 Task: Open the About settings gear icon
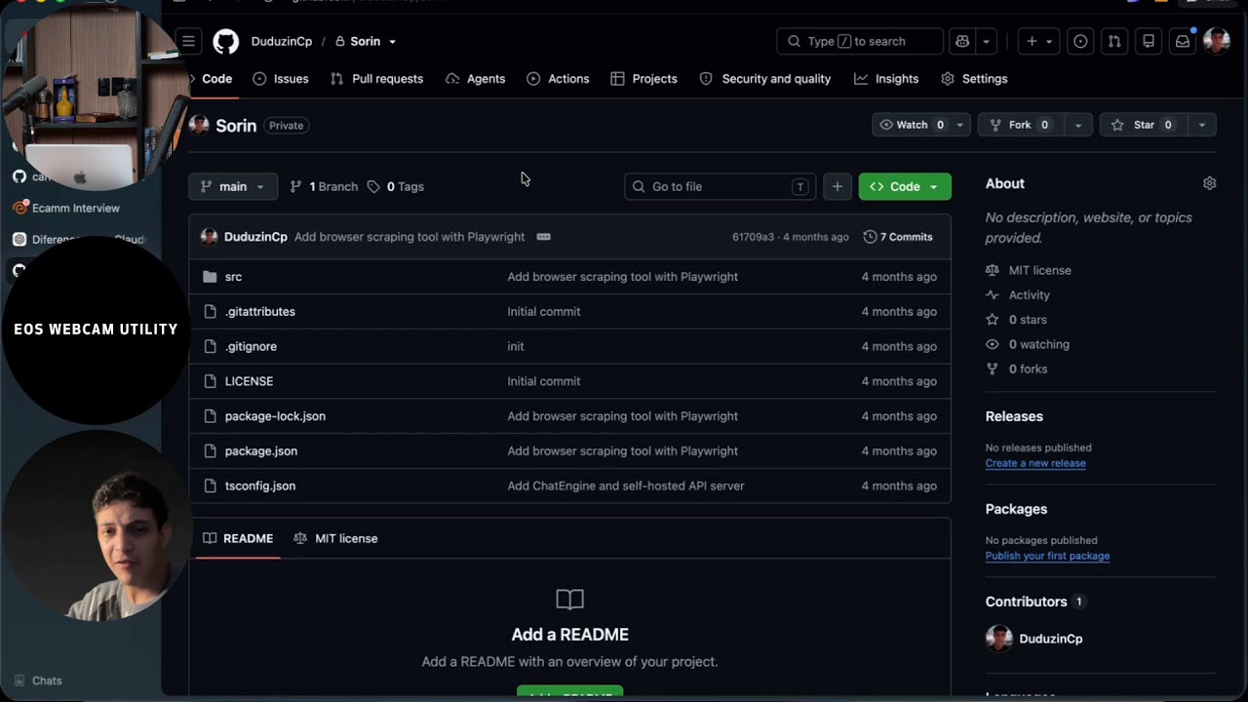pos(1210,183)
